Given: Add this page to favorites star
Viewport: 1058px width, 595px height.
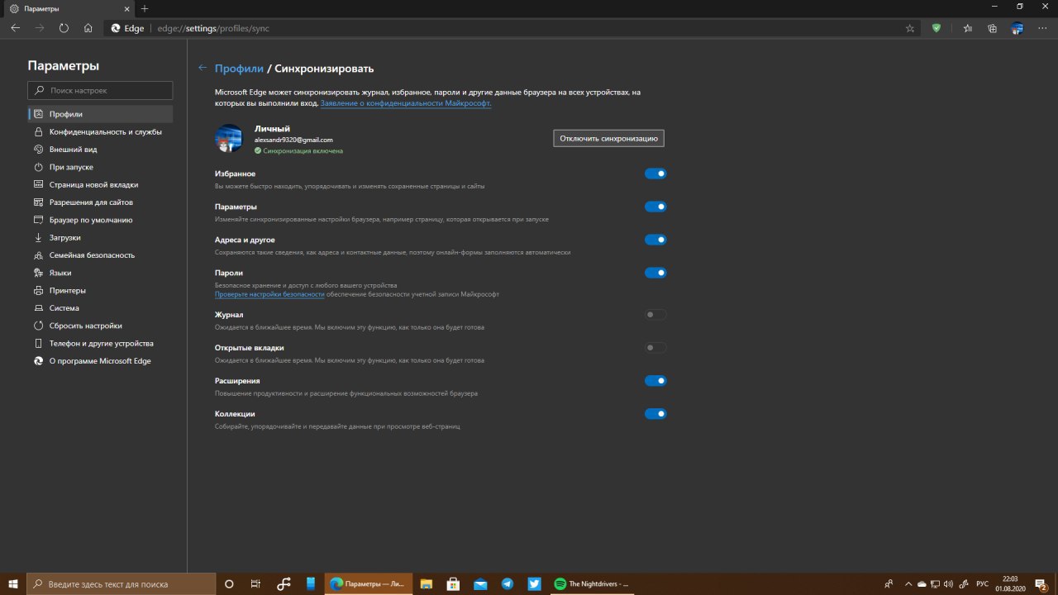Looking at the screenshot, I should tap(910, 28).
